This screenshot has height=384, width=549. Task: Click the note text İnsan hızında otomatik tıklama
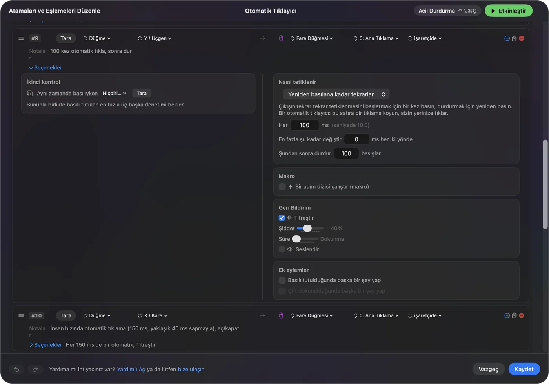pyautogui.click(x=145, y=328)
